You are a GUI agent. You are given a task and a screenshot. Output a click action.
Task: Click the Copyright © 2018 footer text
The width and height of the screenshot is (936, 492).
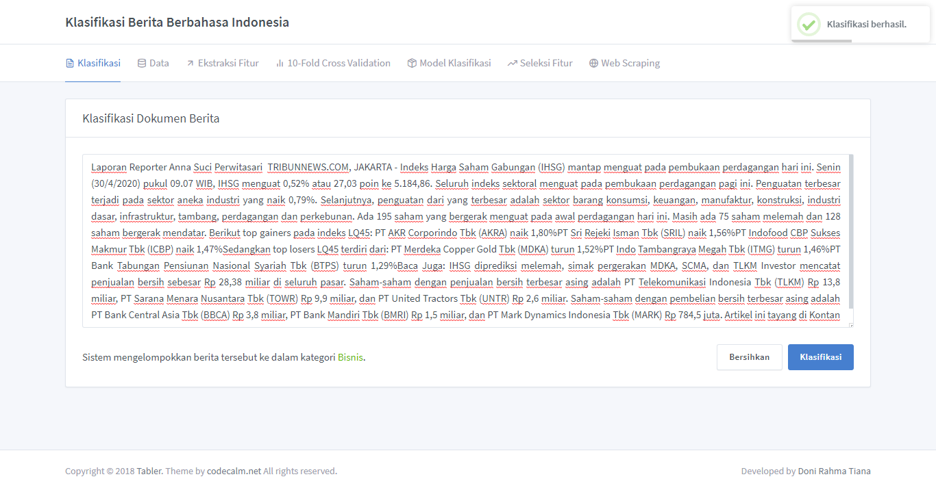tap(99, 471)
